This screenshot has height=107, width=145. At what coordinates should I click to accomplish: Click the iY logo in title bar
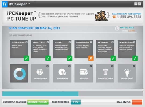(x=5, y=4)
